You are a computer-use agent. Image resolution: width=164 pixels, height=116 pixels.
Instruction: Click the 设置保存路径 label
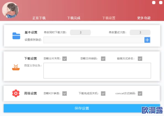pyautogui.click(x=33, y=40)
